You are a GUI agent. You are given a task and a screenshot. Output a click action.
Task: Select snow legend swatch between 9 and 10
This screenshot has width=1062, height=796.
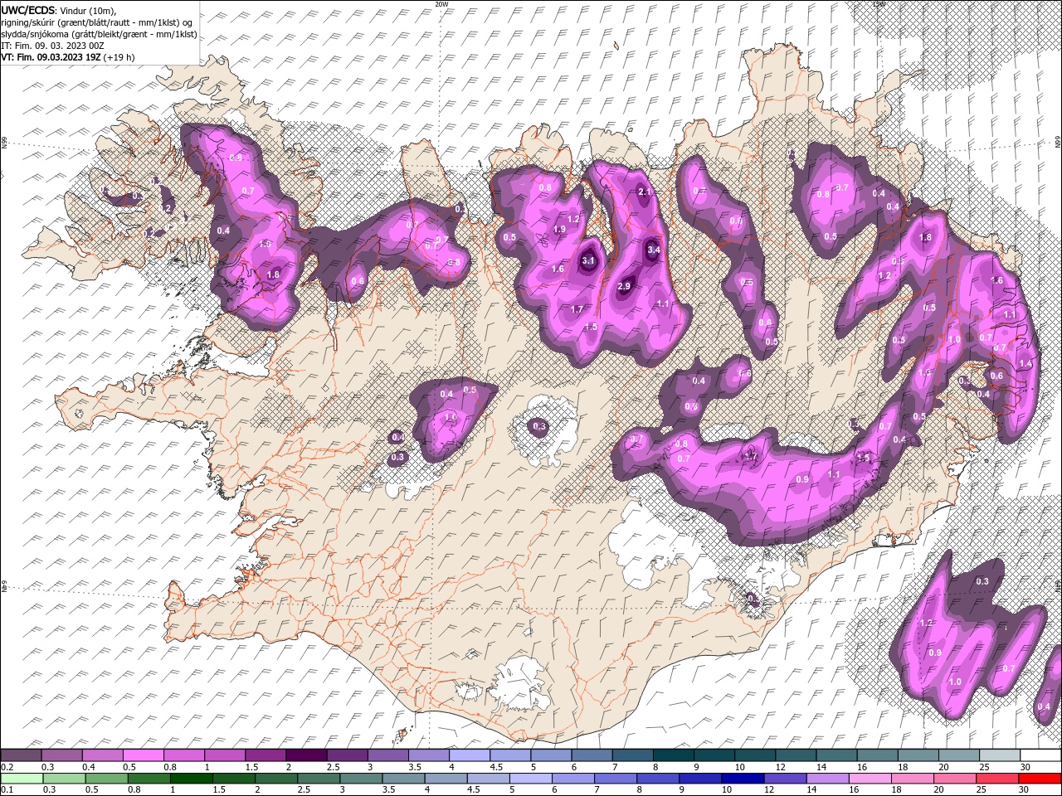[x=713, y=755]
